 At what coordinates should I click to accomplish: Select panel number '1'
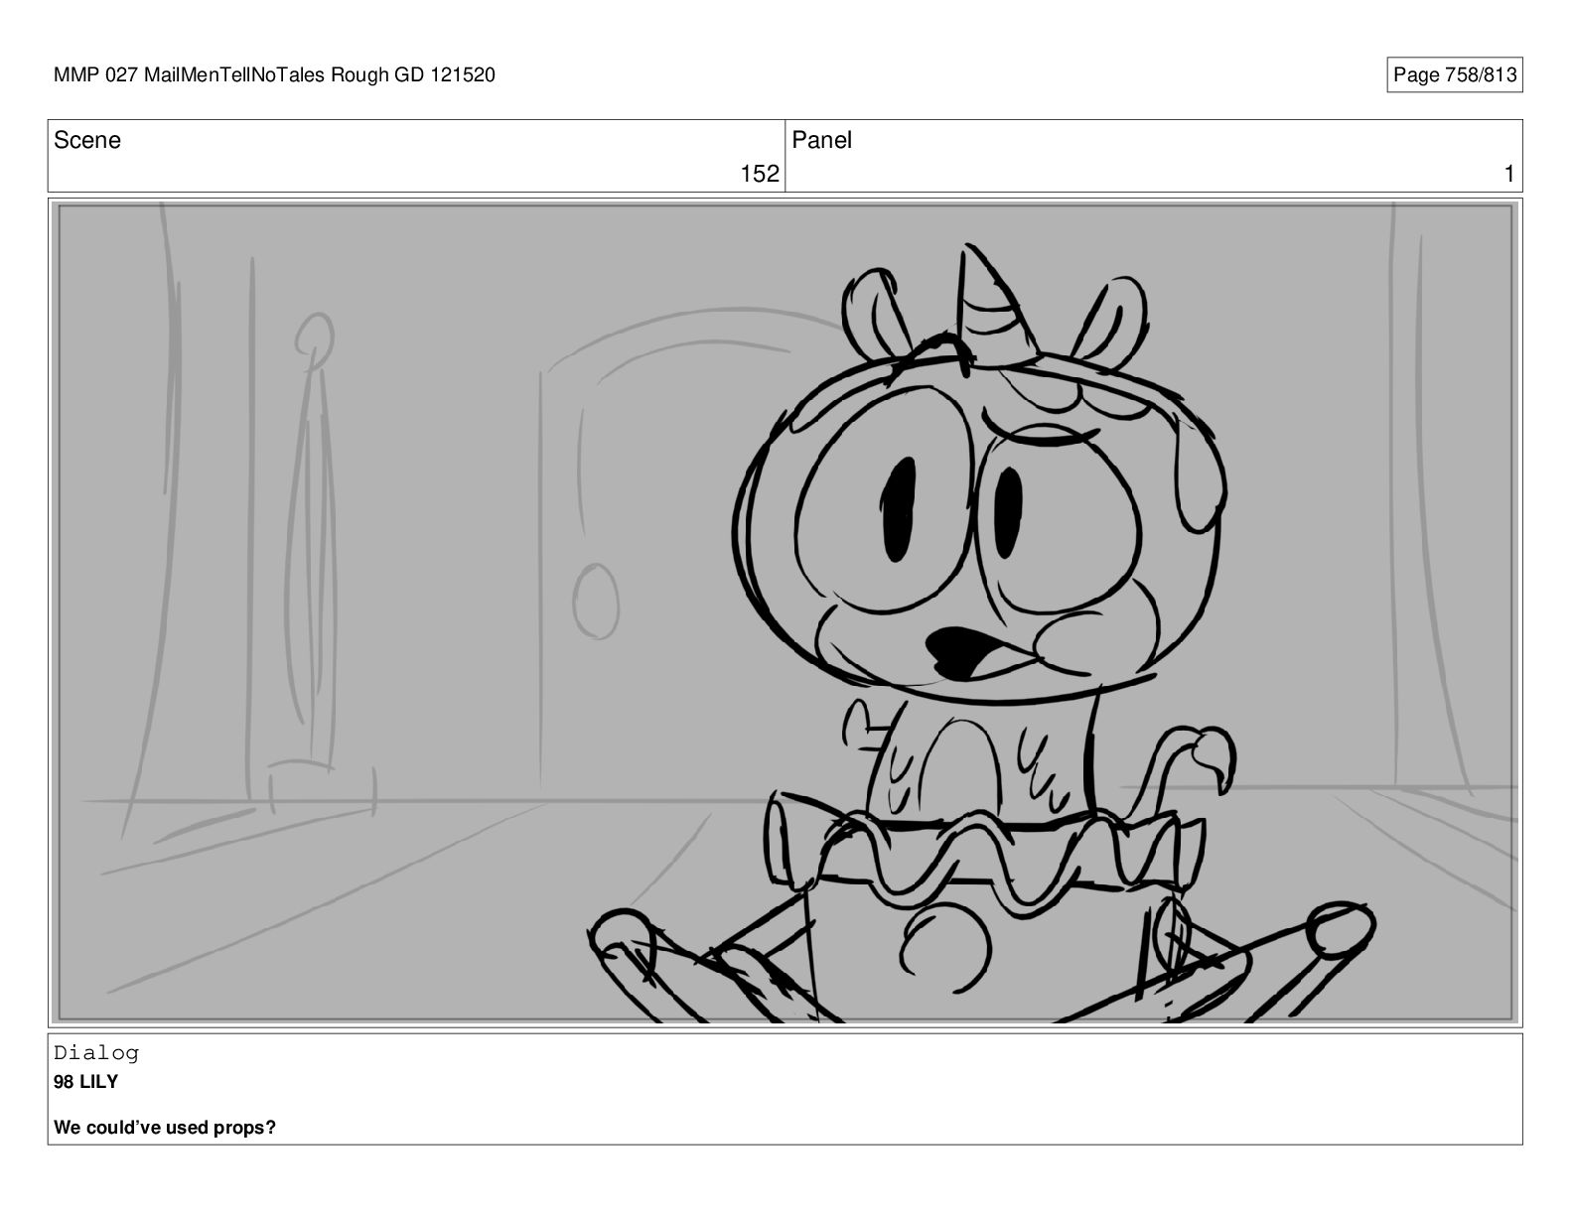point(1509,174)
